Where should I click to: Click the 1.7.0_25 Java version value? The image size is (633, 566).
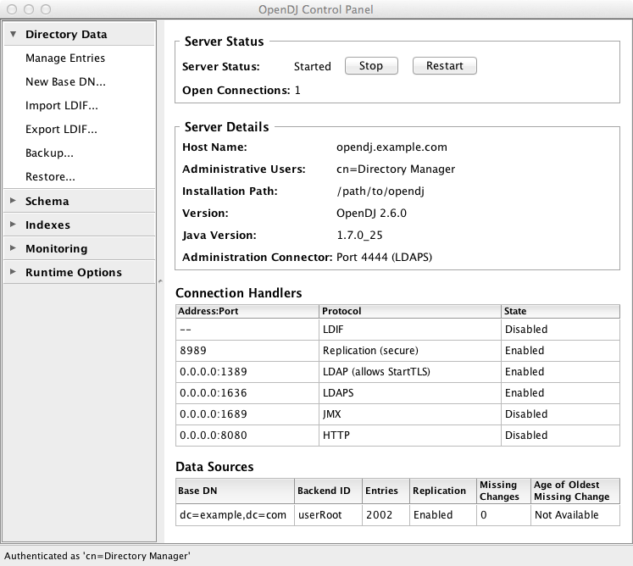click(x=359, y=236)
